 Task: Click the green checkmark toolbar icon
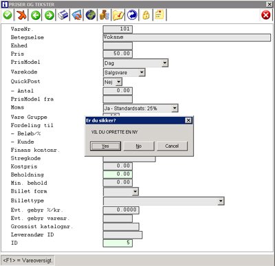tap(8, 15)
